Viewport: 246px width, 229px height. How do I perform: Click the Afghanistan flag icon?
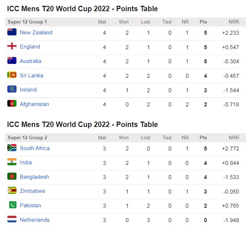[12, 104]
